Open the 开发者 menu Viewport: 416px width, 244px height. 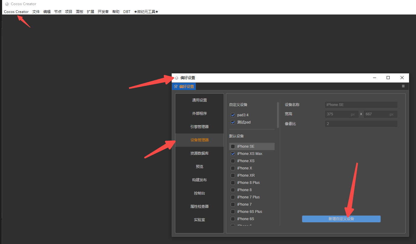pyautogui.click(x=103, y=12)
